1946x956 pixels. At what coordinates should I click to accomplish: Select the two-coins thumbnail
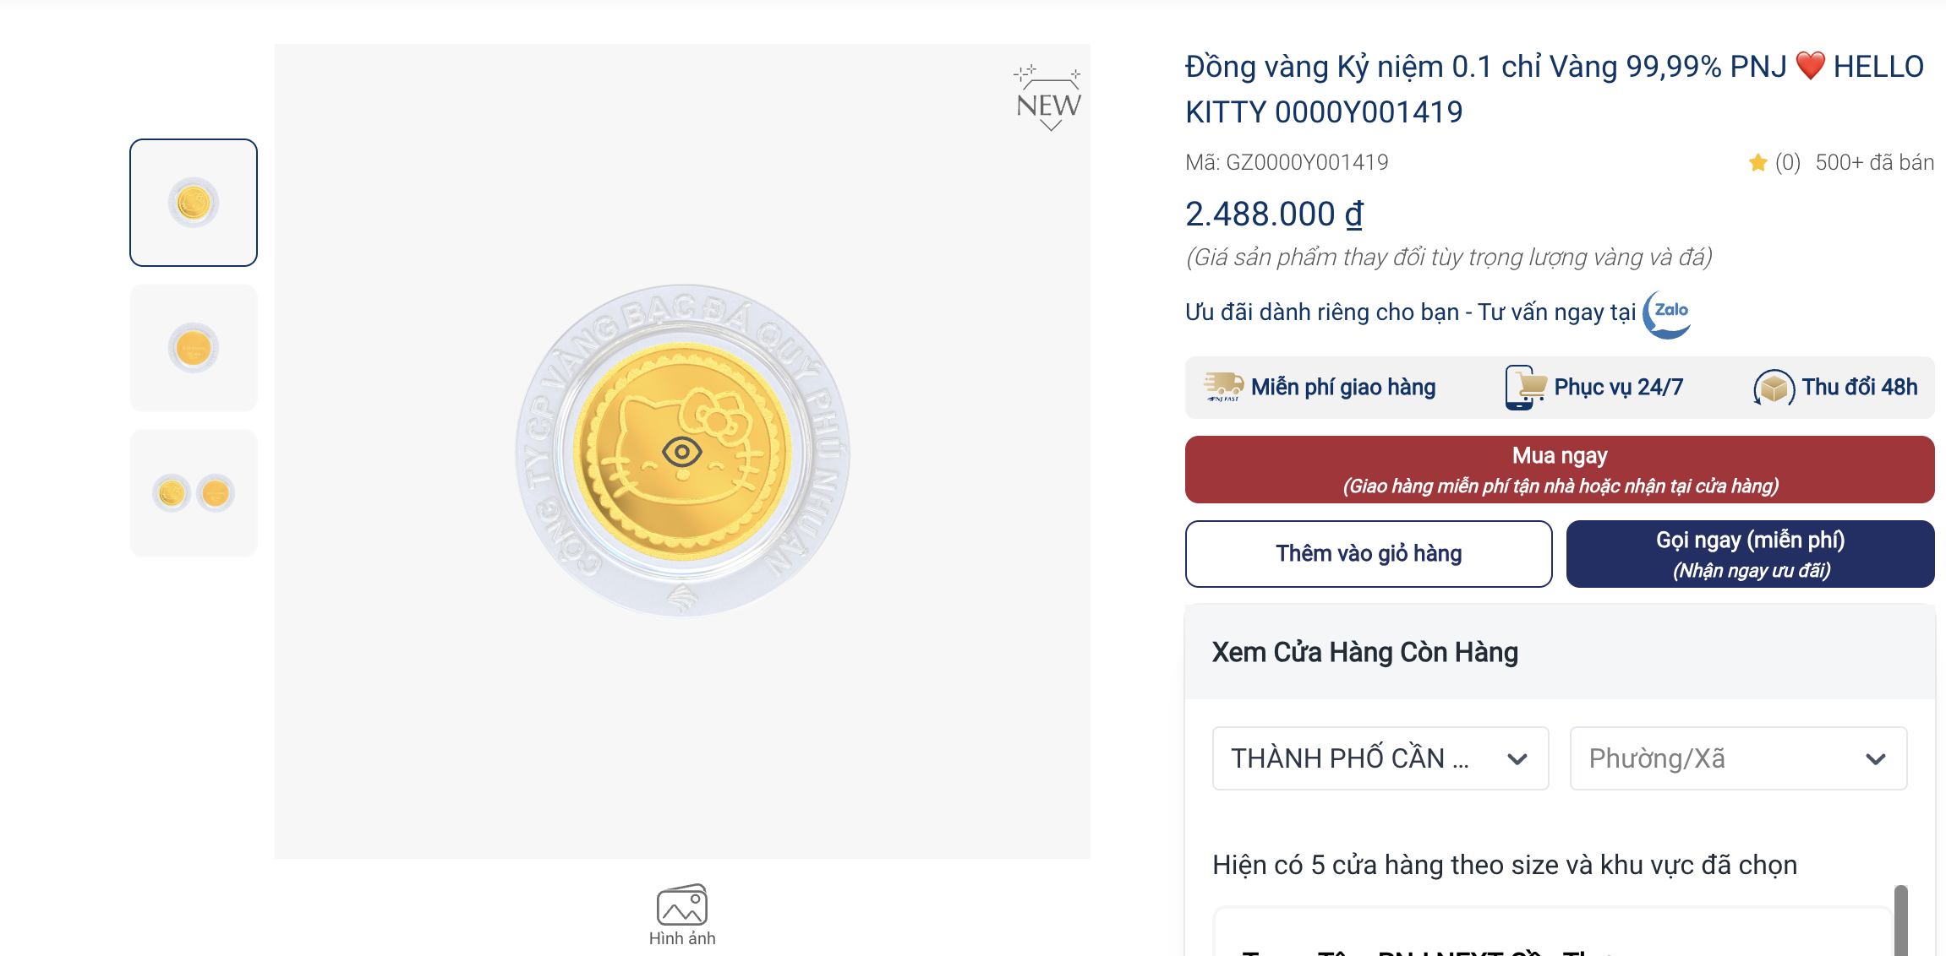click(193, 492)
